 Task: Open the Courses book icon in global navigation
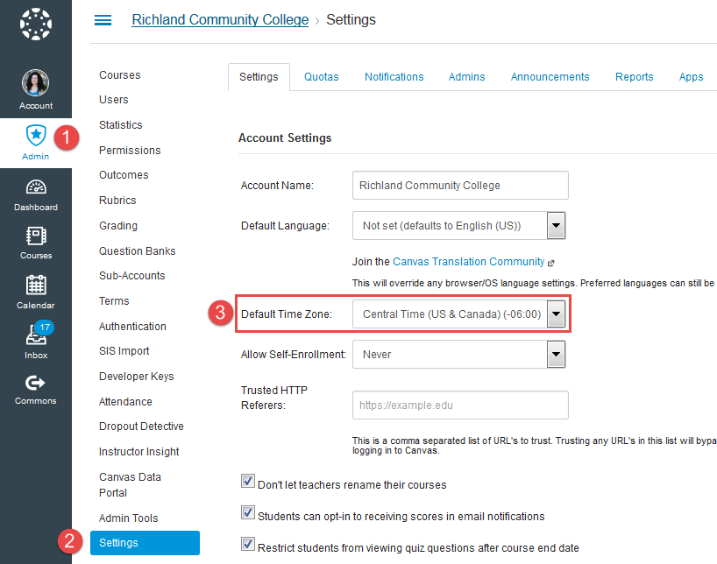tap(36, 236)
